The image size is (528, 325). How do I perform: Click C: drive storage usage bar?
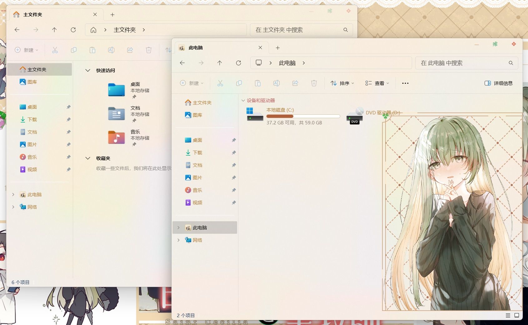pos(303,116)
